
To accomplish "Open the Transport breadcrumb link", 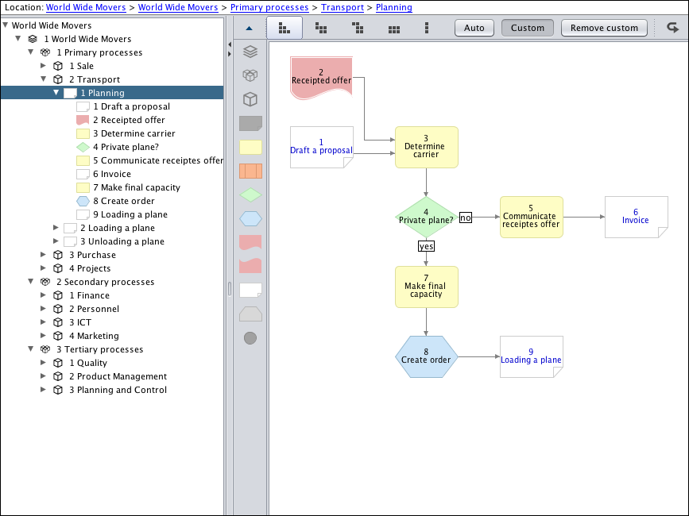I will click(343, 7).
